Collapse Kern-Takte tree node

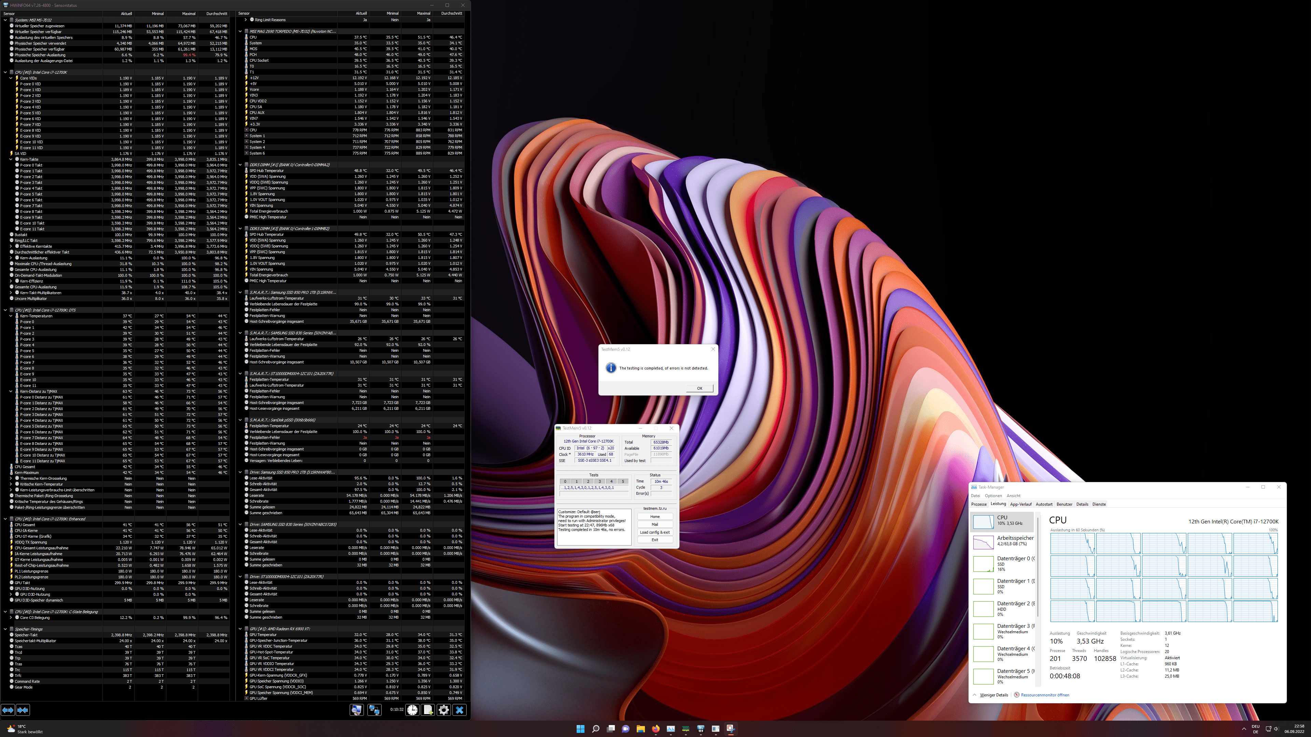pyautogui.click(x=11, y=159)
